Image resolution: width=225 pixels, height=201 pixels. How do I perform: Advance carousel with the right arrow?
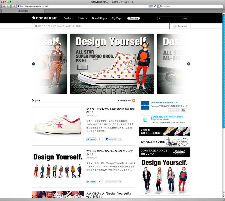pyautogui.click(x=189, y=64)
